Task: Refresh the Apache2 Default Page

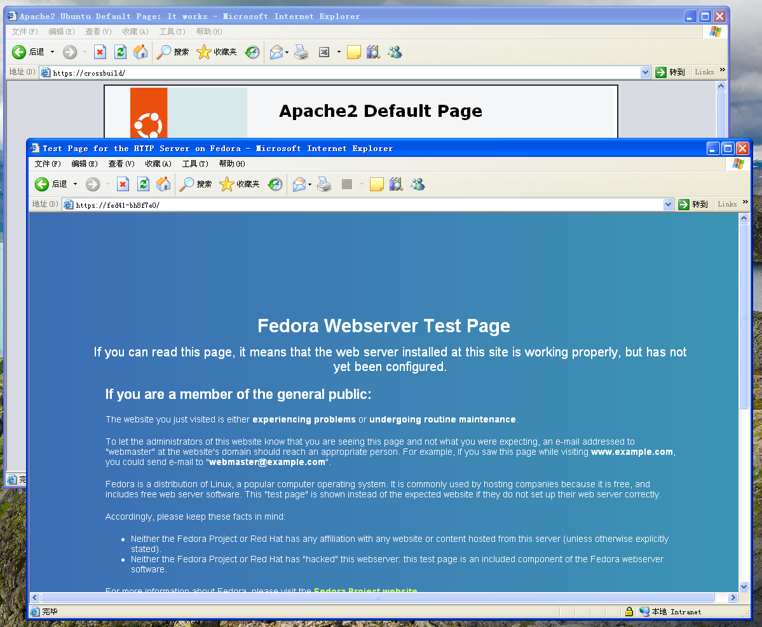Action: click(121, 52)
